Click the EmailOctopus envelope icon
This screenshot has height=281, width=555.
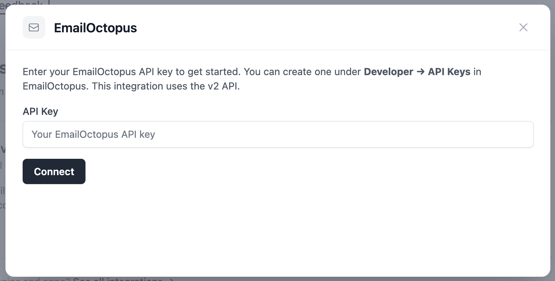click(x=34, y=27)
